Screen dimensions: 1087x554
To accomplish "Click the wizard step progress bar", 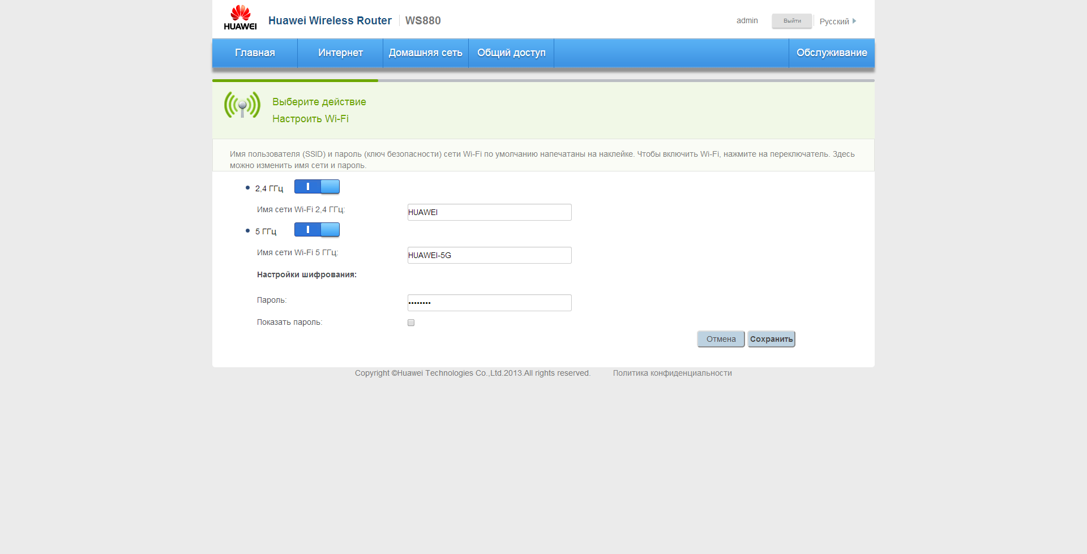I will (x=543, y=80).
